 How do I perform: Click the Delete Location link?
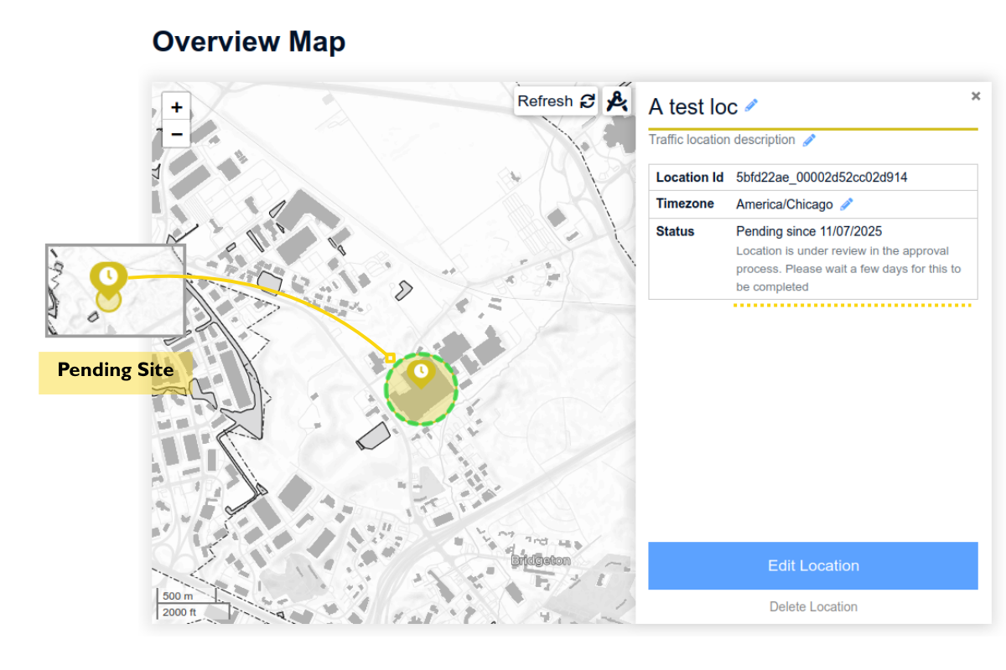tap(813, 606)
